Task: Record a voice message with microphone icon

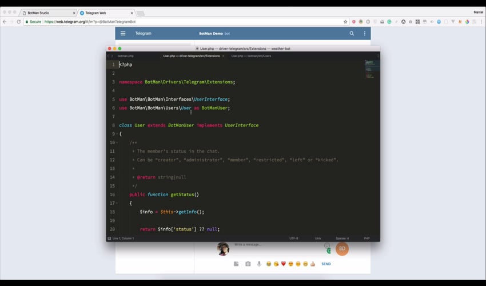Action: point(259,264)
